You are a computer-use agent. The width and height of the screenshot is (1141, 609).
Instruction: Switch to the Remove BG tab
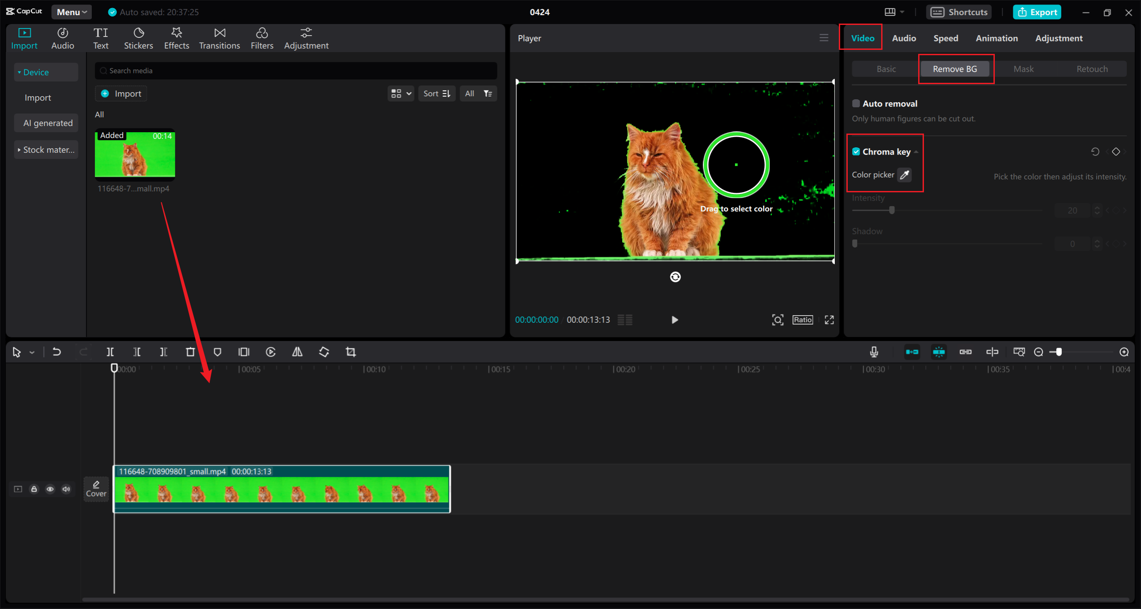point(955,69)
